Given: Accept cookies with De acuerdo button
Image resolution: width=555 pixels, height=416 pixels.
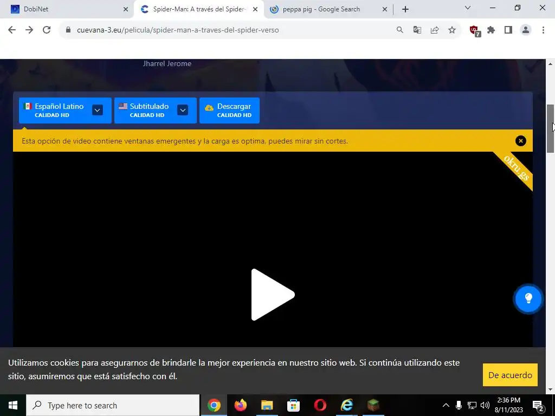Looking at the screenshot, I should point(510,375).
